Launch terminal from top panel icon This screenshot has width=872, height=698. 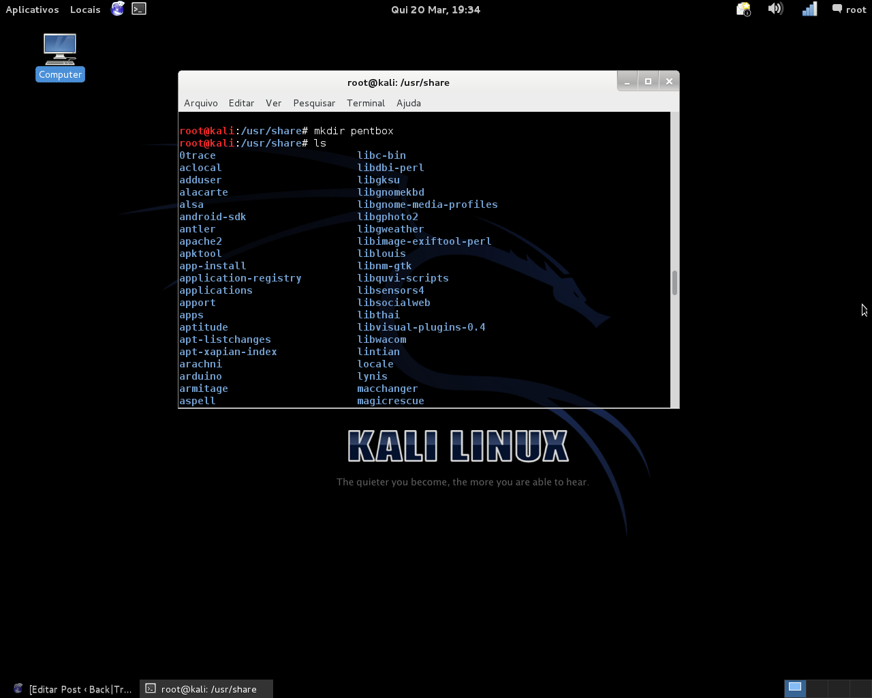pyautogui.click(x=139, y=9)
